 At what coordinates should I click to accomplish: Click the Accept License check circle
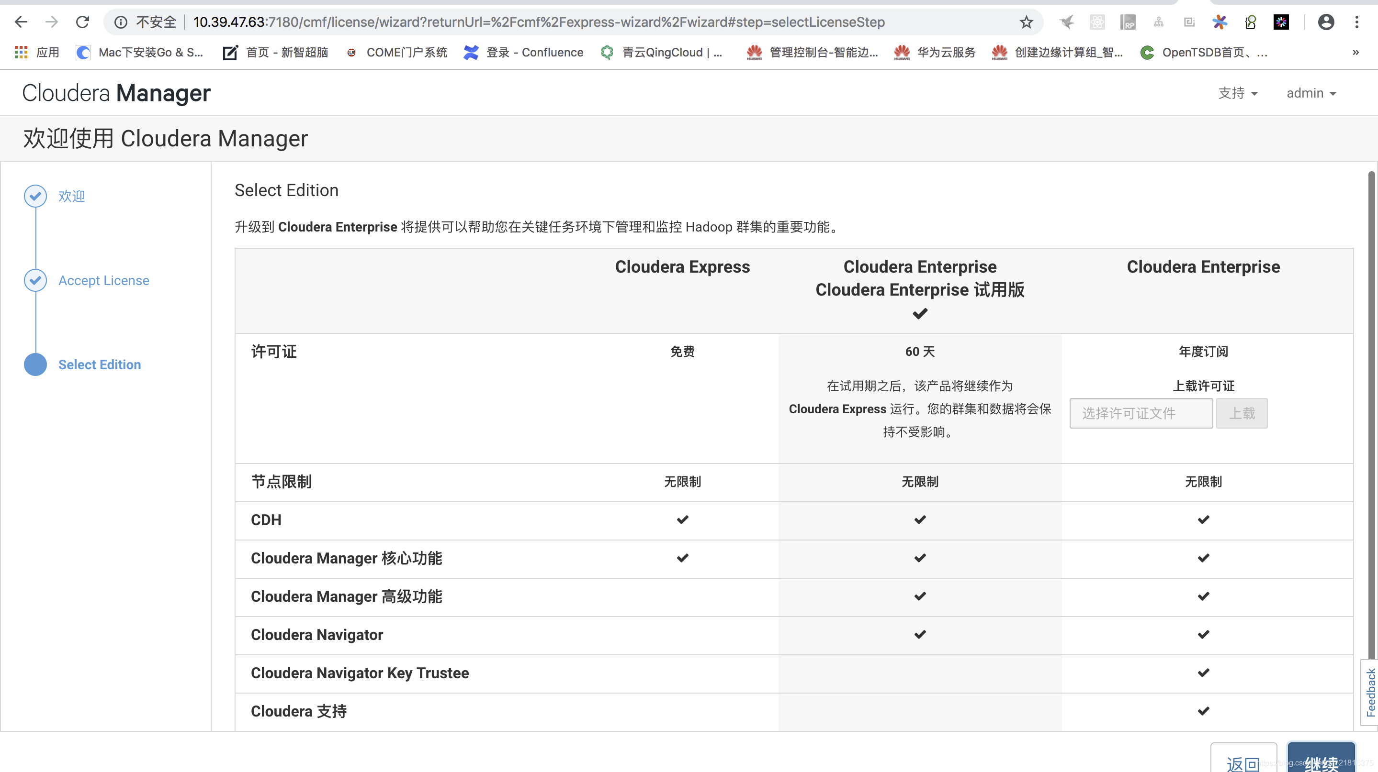(x=35, y=280)
